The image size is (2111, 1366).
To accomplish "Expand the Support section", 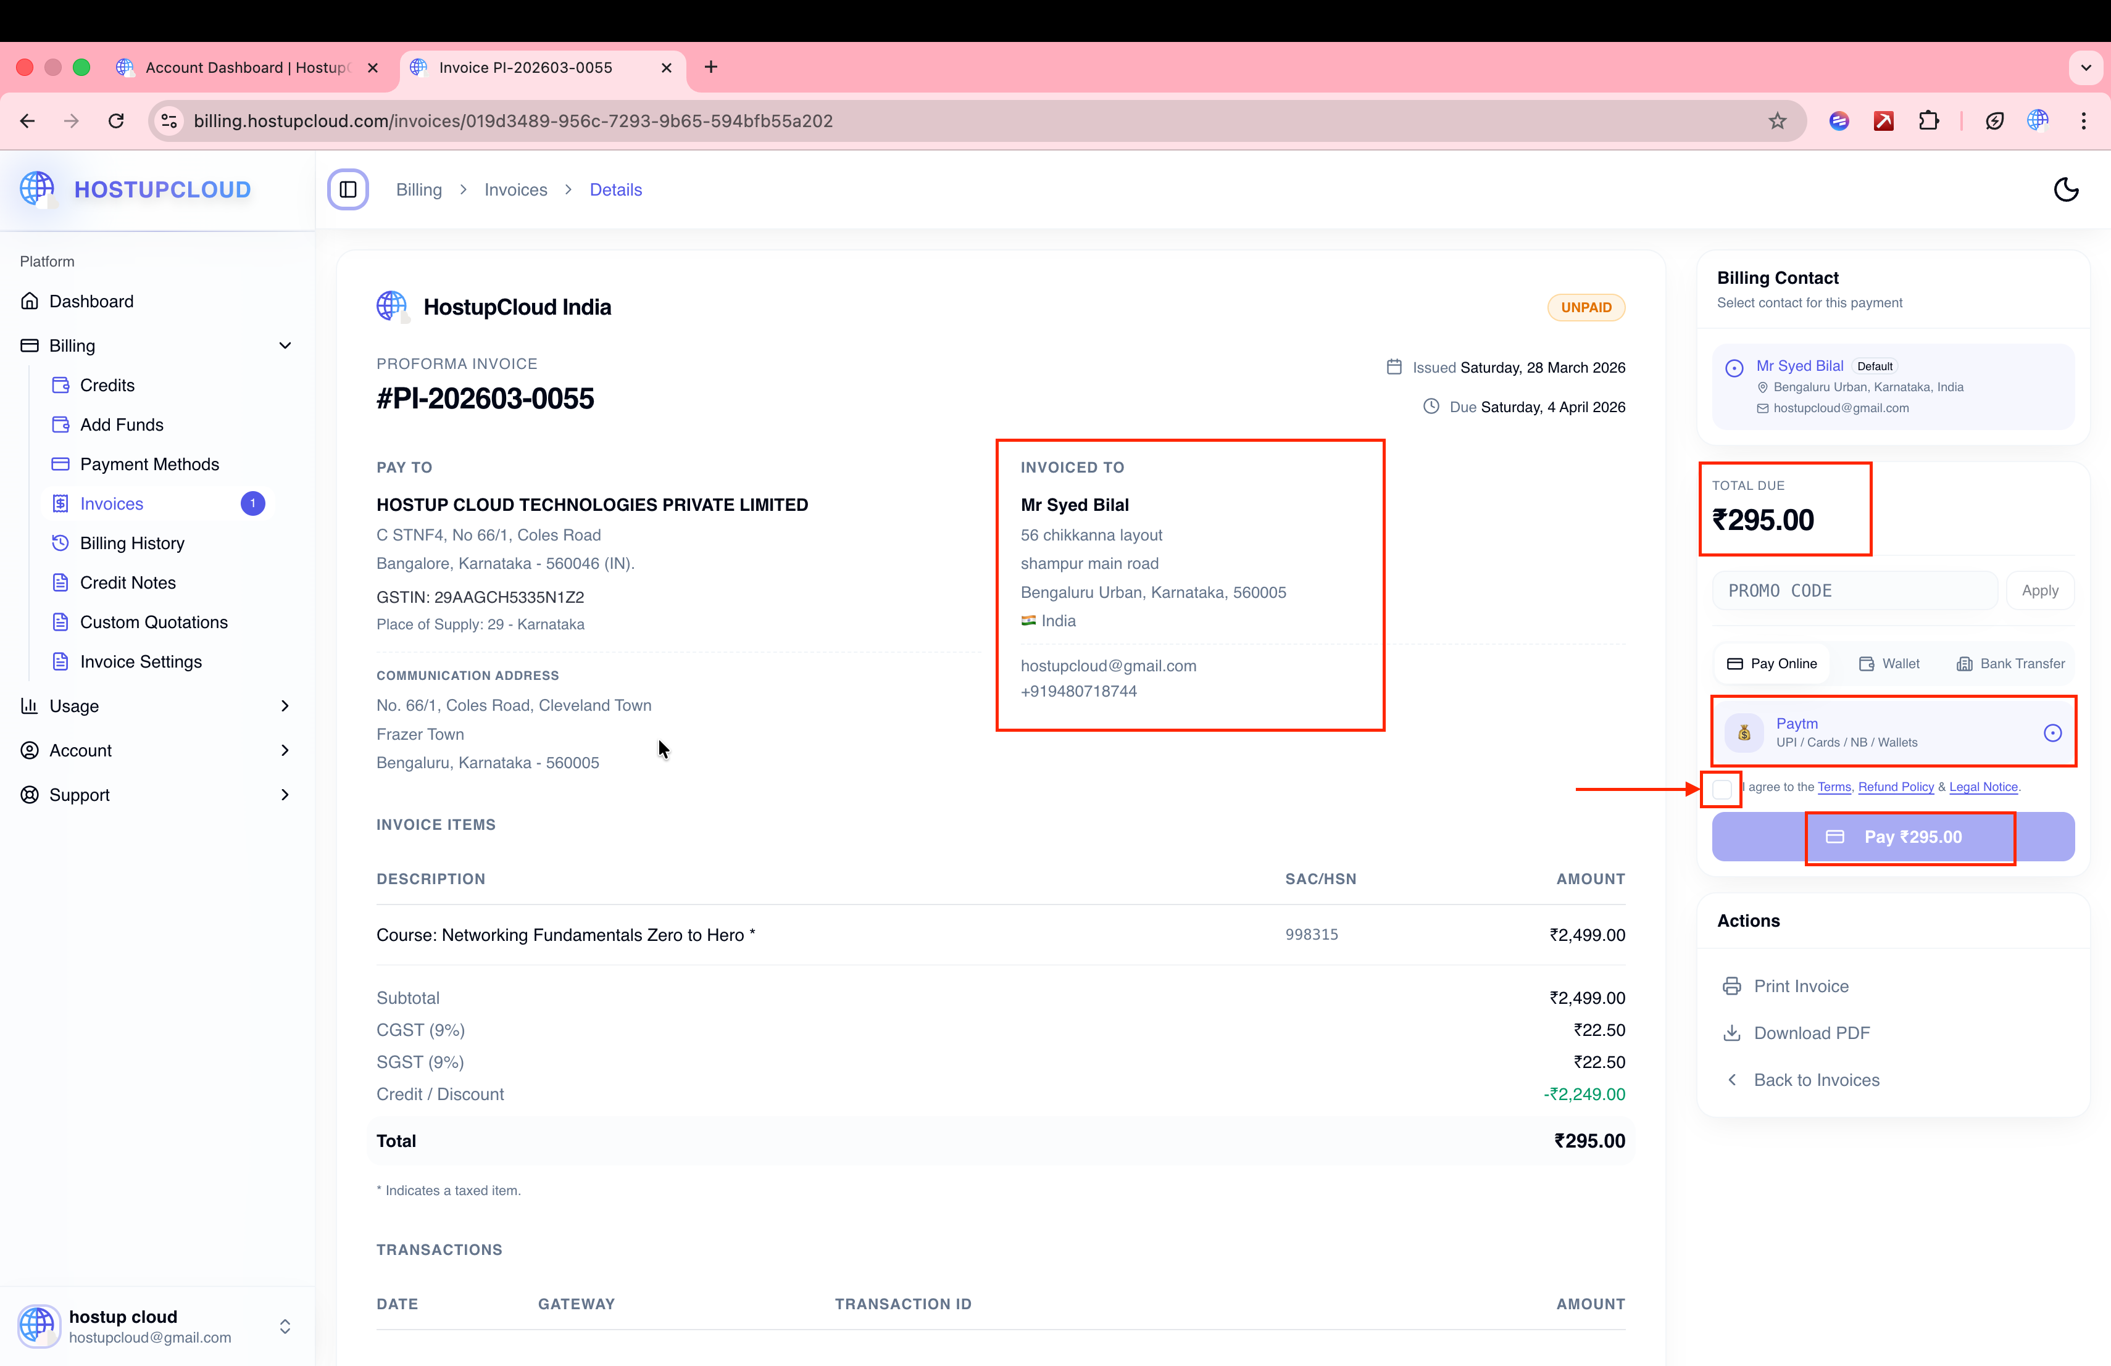I will coord(156,795).
